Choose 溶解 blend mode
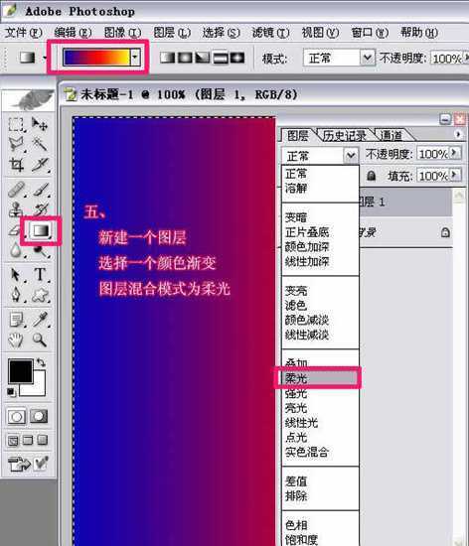The image size is (469, 546). coord(295,188)
